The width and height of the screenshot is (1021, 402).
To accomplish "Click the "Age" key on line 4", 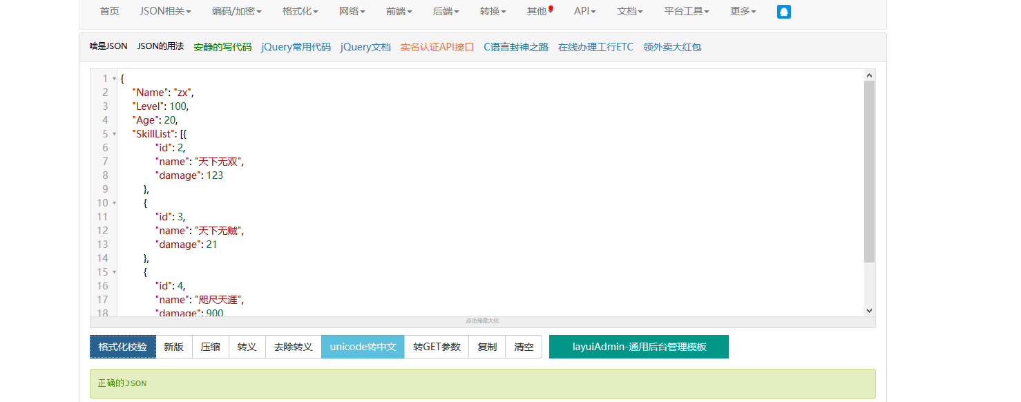I will (144, 120).
